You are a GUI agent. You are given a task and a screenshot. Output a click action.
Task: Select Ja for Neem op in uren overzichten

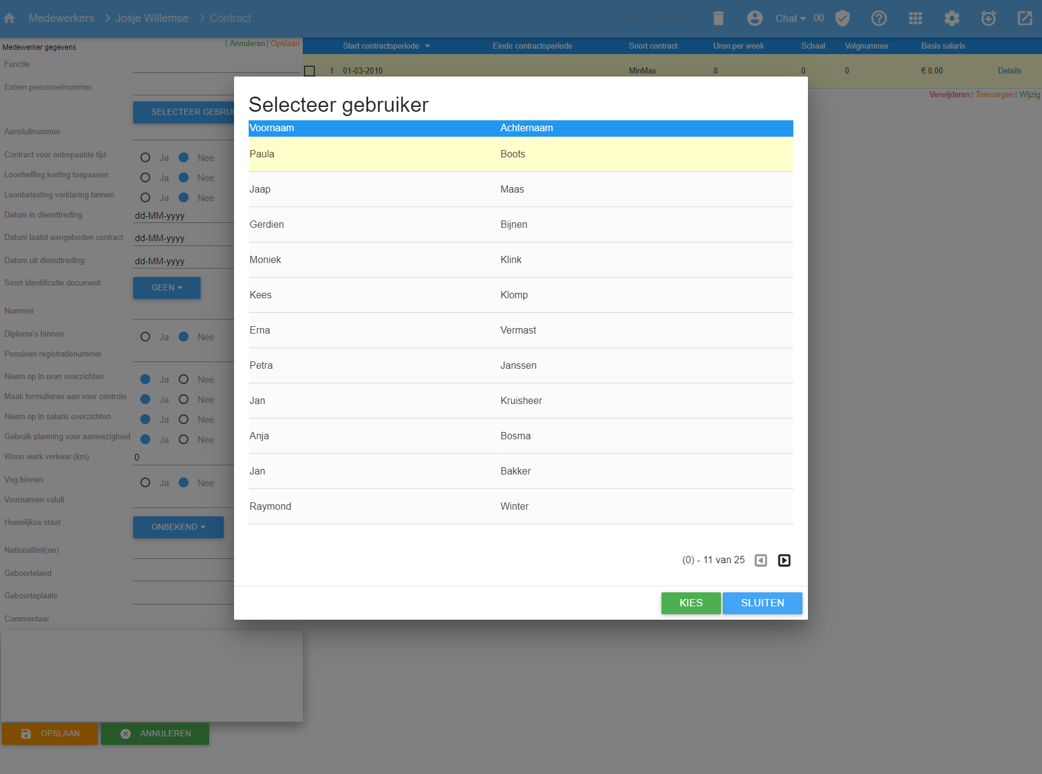point(145,378)
